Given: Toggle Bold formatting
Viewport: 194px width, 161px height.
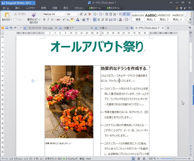Looking at the screenshot, I should click(44, 19).
